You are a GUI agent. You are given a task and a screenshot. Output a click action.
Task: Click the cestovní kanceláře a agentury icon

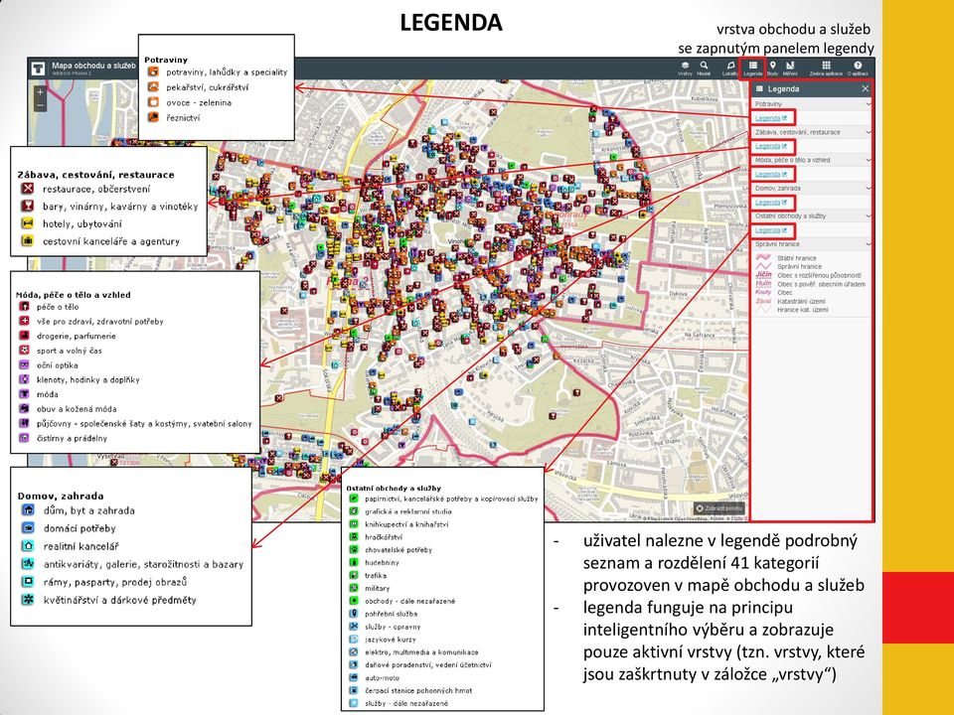28,240
